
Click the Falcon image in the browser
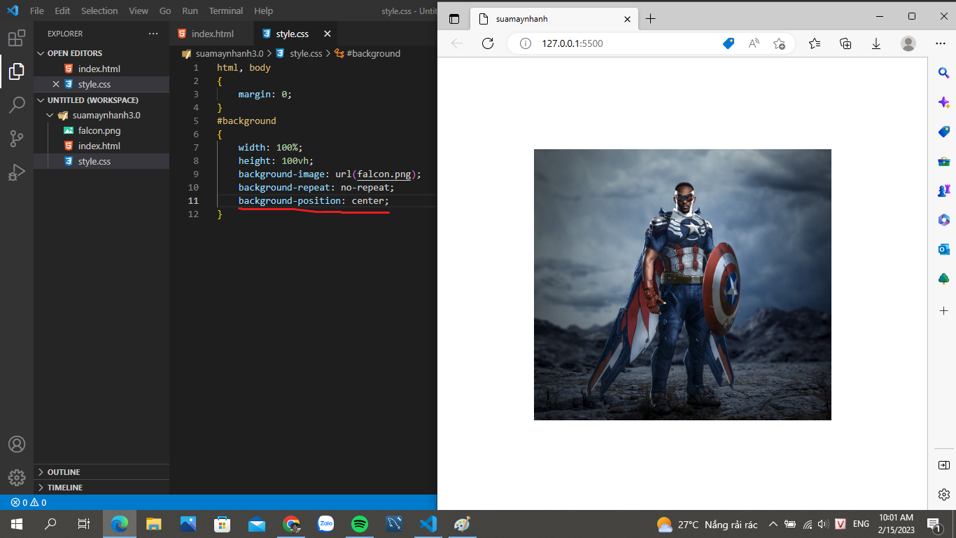[x=682, y=284]
